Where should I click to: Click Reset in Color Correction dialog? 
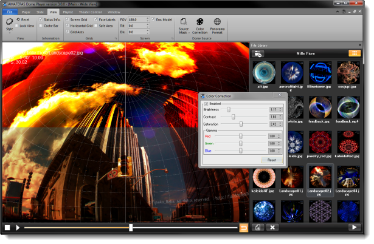pos(272,160)
